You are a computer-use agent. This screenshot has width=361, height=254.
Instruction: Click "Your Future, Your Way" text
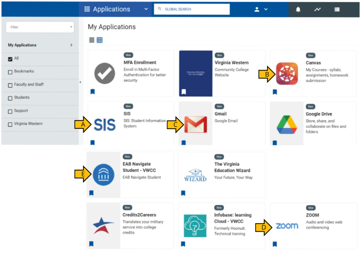[x=233, y=178]
